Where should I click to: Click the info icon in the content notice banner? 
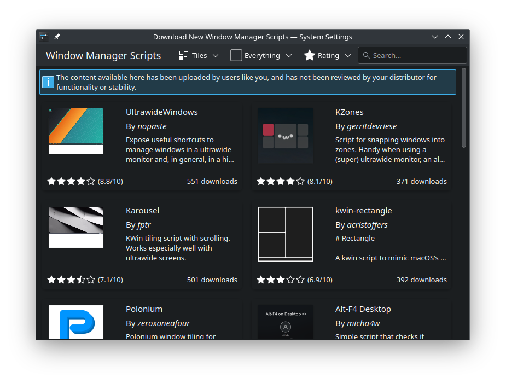pyautogui.click(x=48, y=82)
